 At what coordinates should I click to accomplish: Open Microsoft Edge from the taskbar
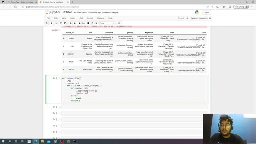(x=36, y=141)
